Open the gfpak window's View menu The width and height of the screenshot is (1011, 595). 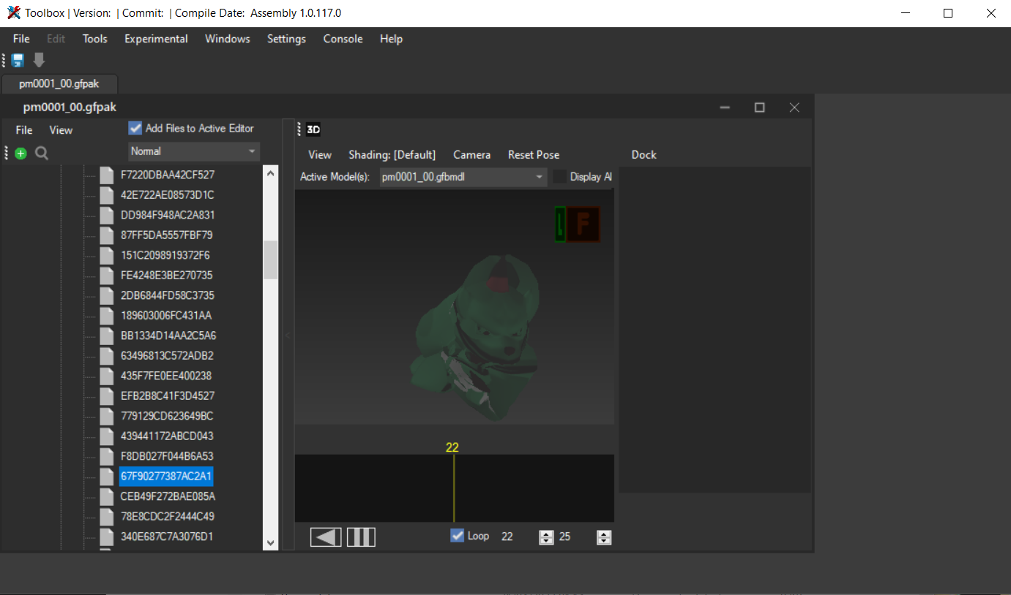[61, 130]
